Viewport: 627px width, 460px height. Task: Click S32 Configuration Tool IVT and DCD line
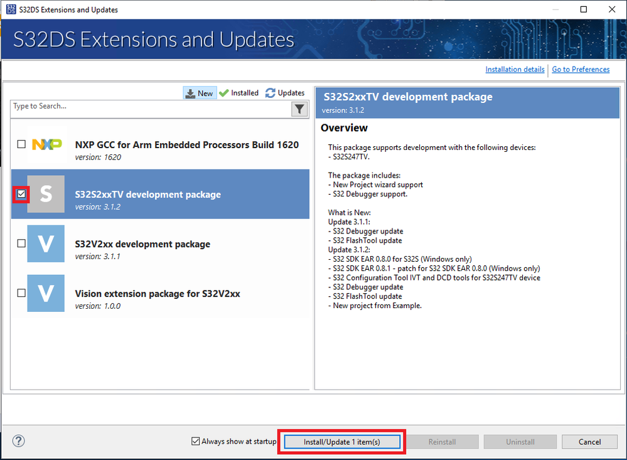434,277
